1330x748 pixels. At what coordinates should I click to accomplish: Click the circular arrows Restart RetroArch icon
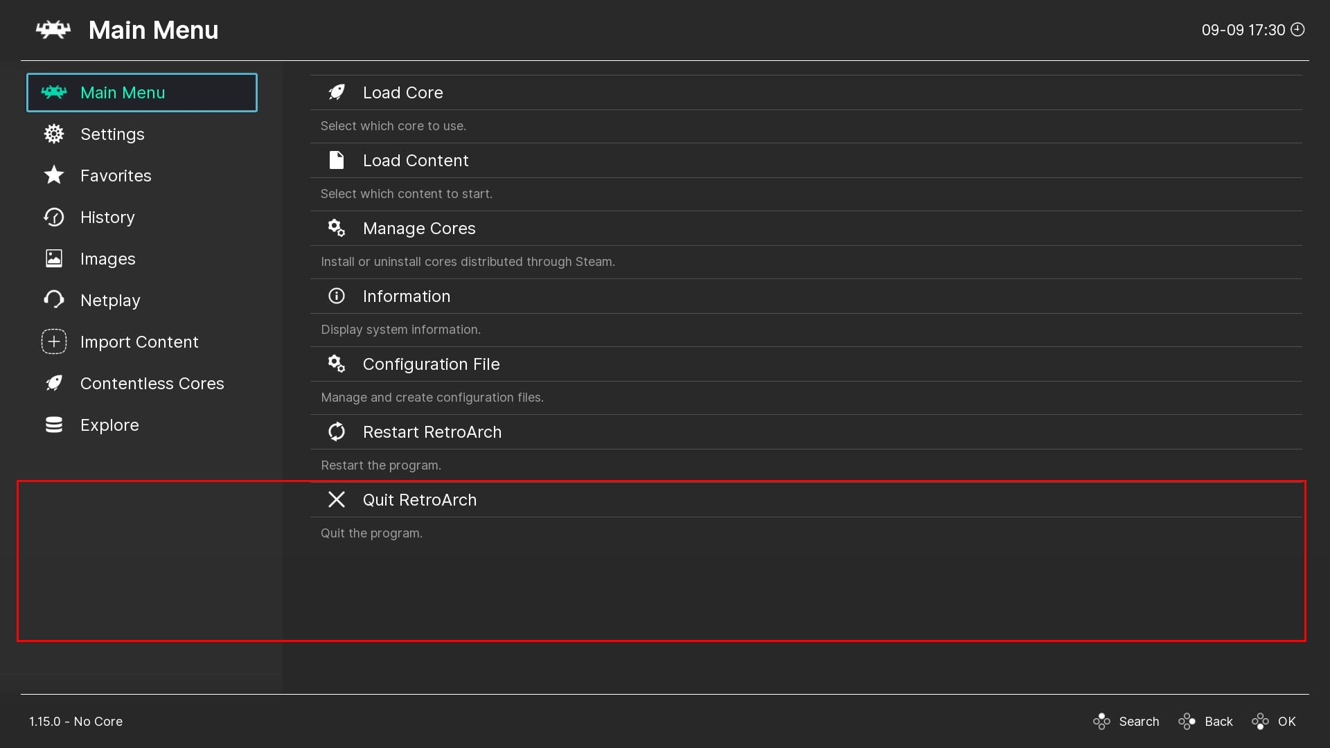[337, 431]
